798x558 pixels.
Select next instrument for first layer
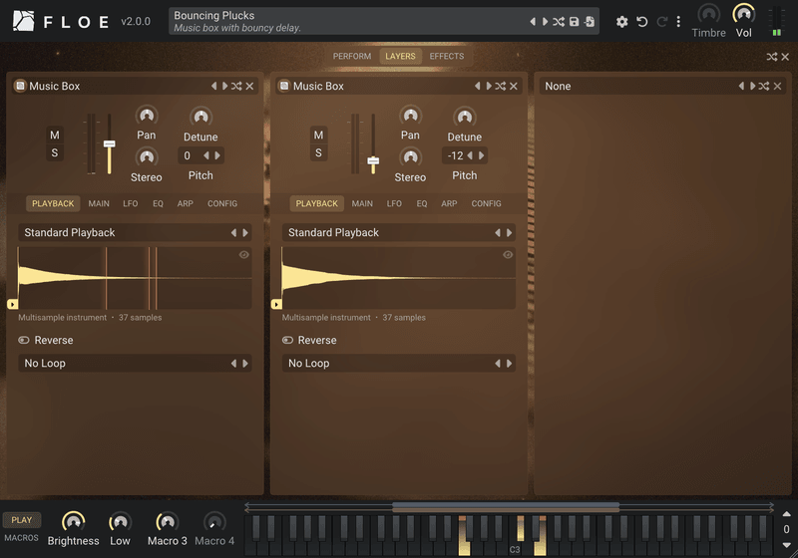pos(225,86)
